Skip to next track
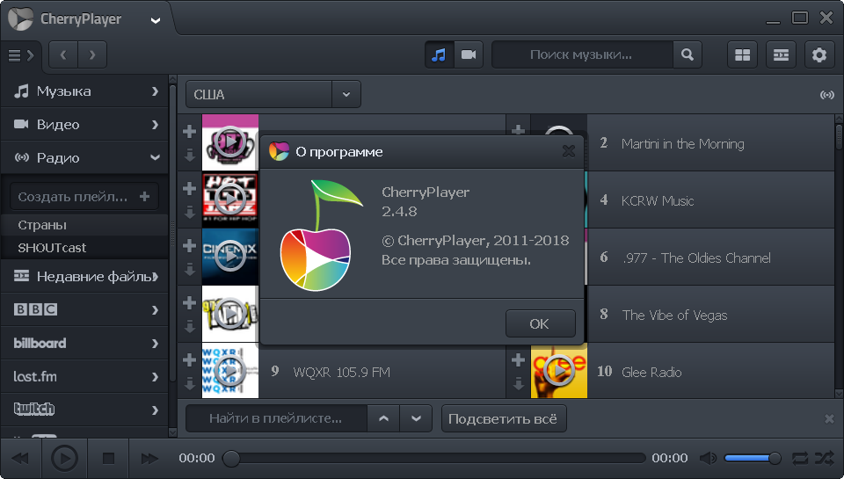The width and height of the screenshot is (844, 479). (149, 459)
